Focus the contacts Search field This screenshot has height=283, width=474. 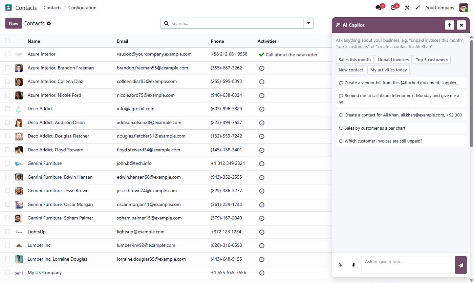click(232, 23)
